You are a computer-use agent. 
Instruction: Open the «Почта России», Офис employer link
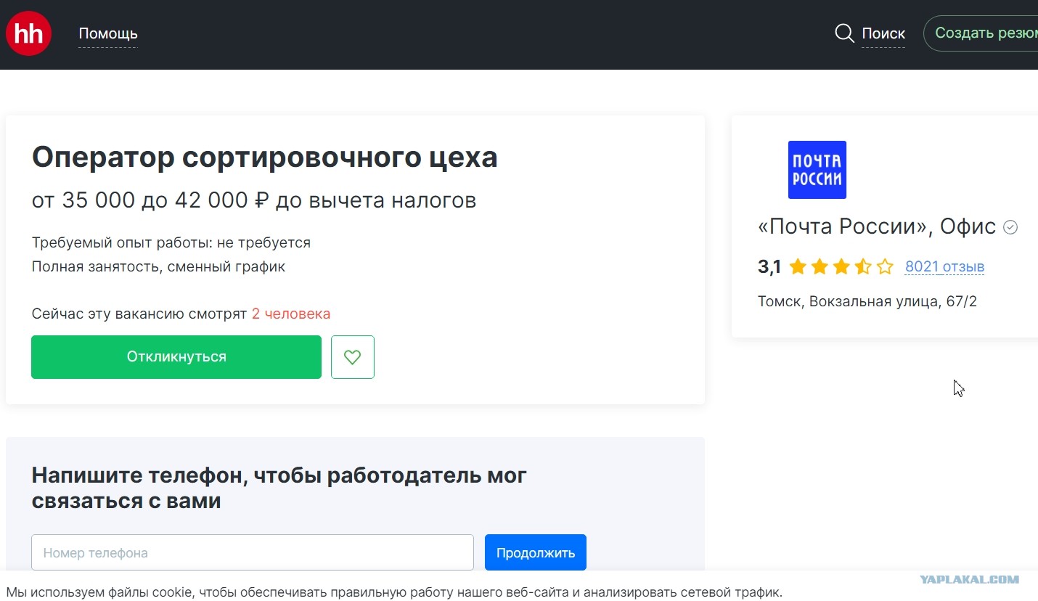click(x=877, y=227)
